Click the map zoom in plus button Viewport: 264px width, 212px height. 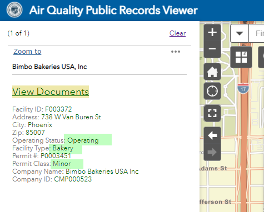[x=212, y=33]
